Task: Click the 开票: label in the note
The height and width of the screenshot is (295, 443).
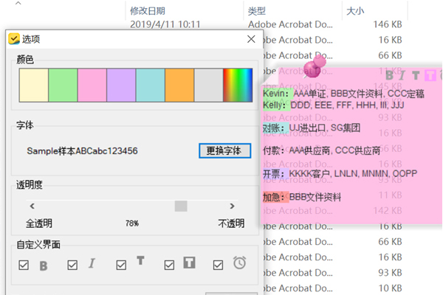Action: tap(273, 173)
